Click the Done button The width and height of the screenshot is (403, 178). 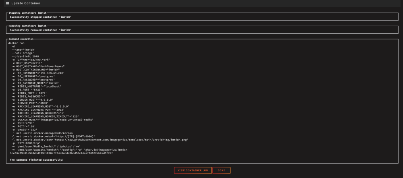click(x=221, y=170)
